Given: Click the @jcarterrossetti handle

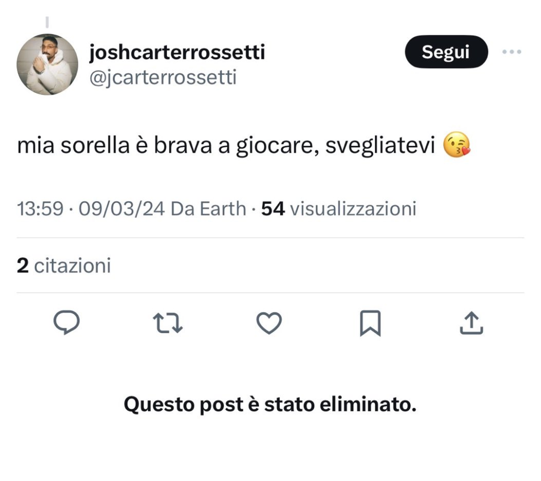Looking at the screenshot, I should 163,78.
